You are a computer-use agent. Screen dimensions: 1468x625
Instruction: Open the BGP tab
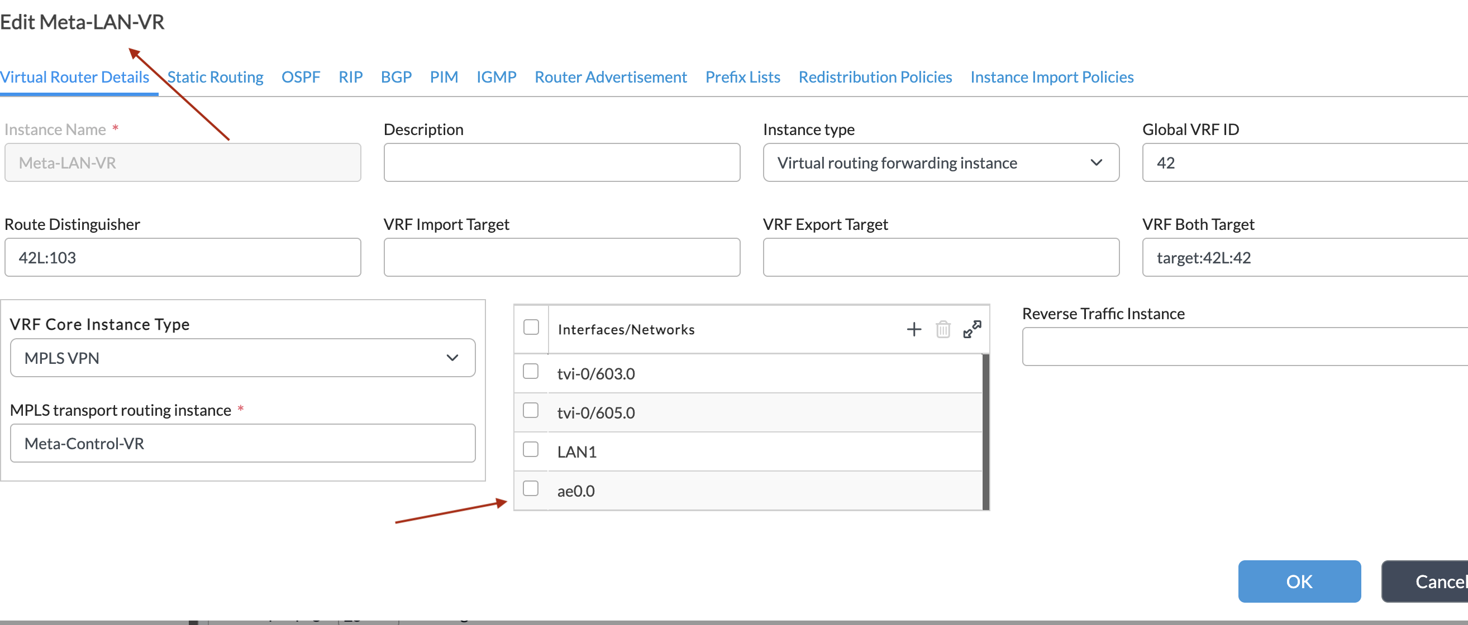395,77
